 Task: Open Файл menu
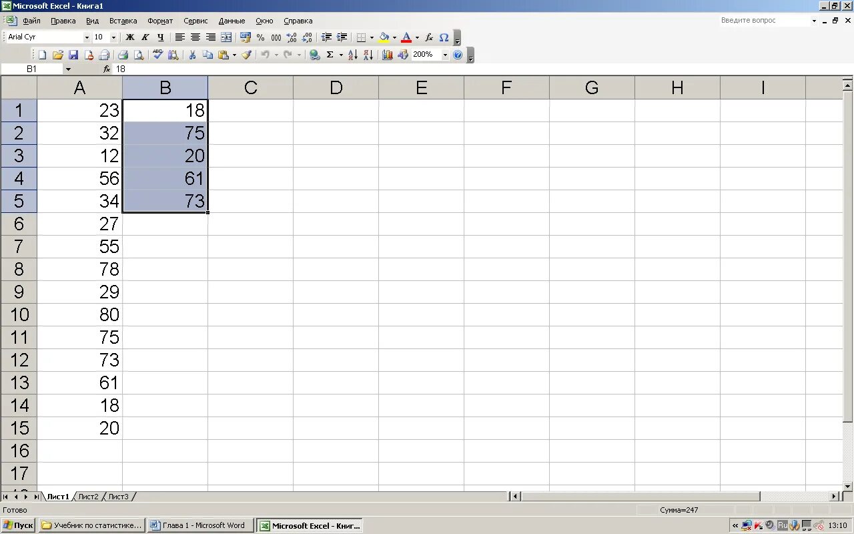click(x=31, y=21)
